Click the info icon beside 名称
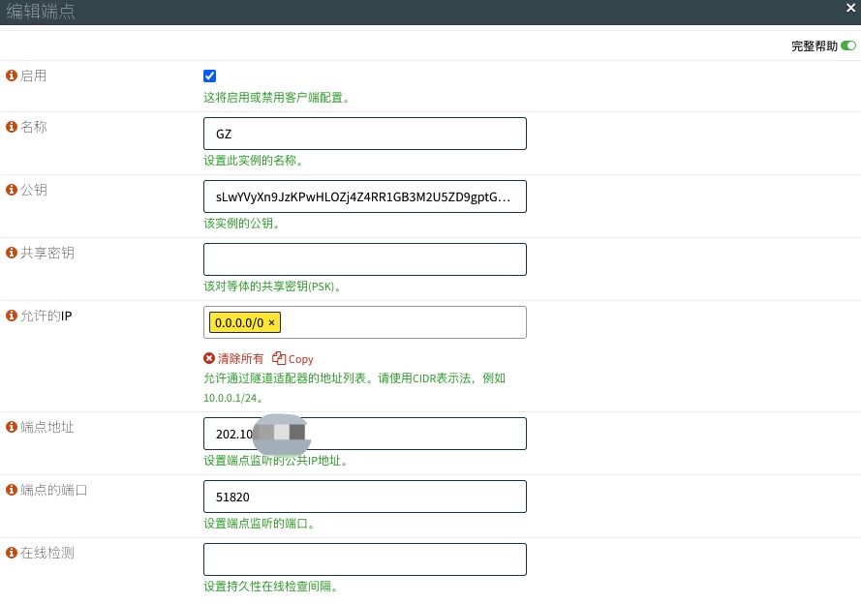Screen dimensions: 861x603 (x=12, y=127)
